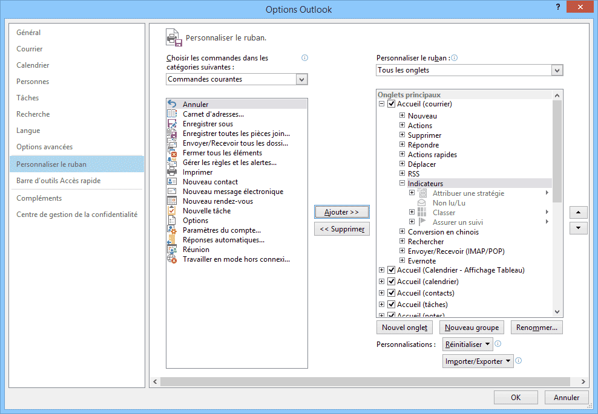The width and height of the screenshot is (598, 414).
Task: Collapse the Accueil (courrier) tree node
Action: click(381, 103)
